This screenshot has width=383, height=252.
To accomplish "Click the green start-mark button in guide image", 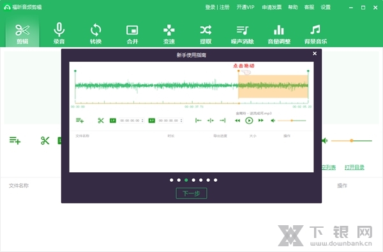I will (x=113, y=121).
